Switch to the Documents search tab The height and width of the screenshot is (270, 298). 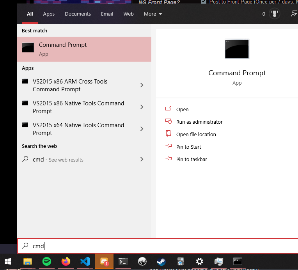pyautogui.click(x=78, y=14)
